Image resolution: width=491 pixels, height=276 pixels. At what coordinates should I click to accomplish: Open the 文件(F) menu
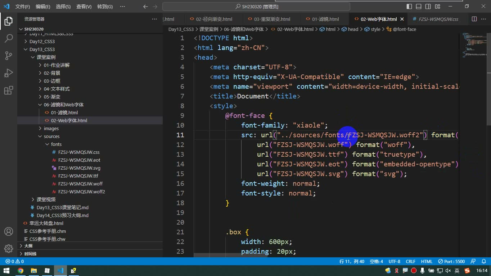(x=23, y=6)
